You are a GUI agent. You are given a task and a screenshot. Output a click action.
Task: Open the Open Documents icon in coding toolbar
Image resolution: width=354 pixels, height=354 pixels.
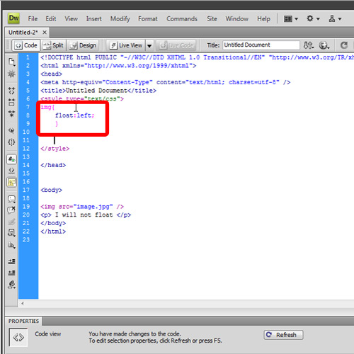tap(11, 62)
